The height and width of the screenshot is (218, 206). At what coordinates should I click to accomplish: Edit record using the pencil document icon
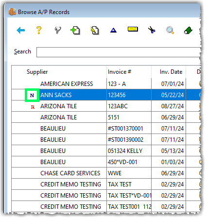pyautogui.click(x=95, y=31)
